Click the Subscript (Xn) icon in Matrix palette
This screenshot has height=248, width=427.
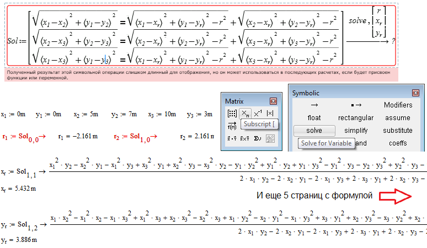click(245, 114)
